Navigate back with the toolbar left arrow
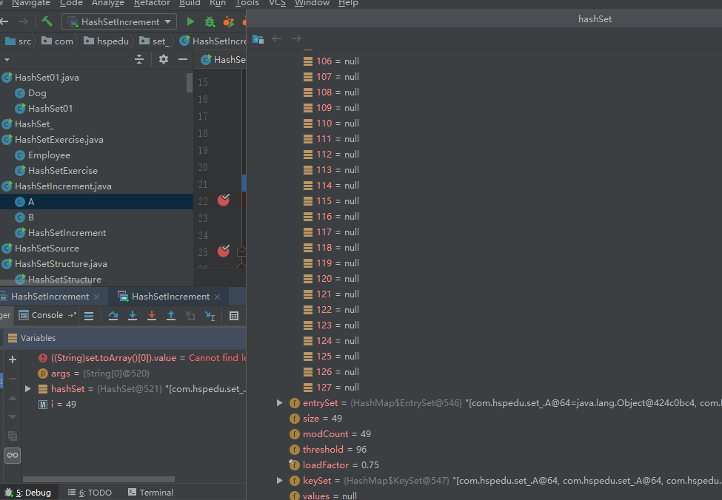The width and height of the screenshot is (722, 500). 4,21
